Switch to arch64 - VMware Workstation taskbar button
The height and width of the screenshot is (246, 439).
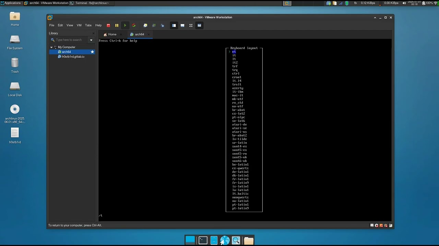[x=46, y=3]
